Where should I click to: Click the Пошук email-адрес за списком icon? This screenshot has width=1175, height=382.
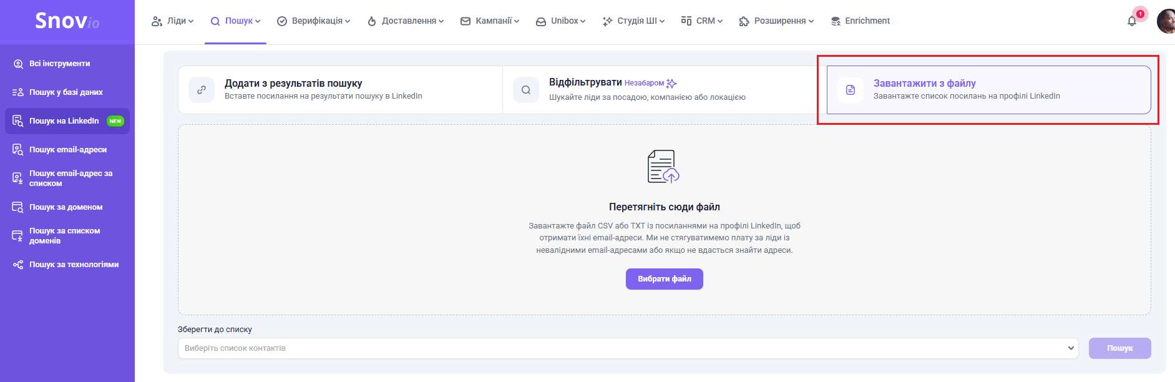coord(18,179)
